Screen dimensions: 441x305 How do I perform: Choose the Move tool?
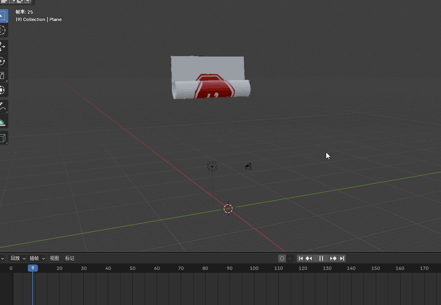pyautogui.click(x=2, y=47)
